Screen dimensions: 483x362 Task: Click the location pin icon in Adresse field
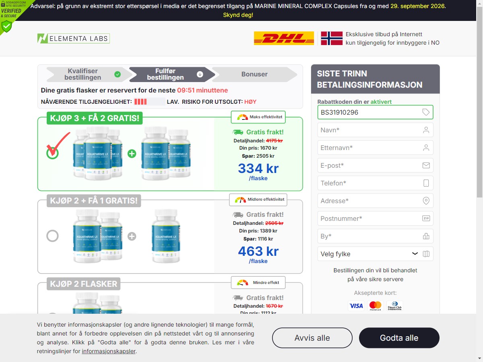pos(426,201)
